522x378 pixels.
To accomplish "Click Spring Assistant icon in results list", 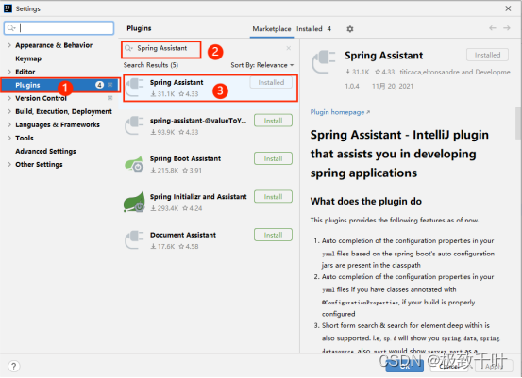I will tap(135, 88).
